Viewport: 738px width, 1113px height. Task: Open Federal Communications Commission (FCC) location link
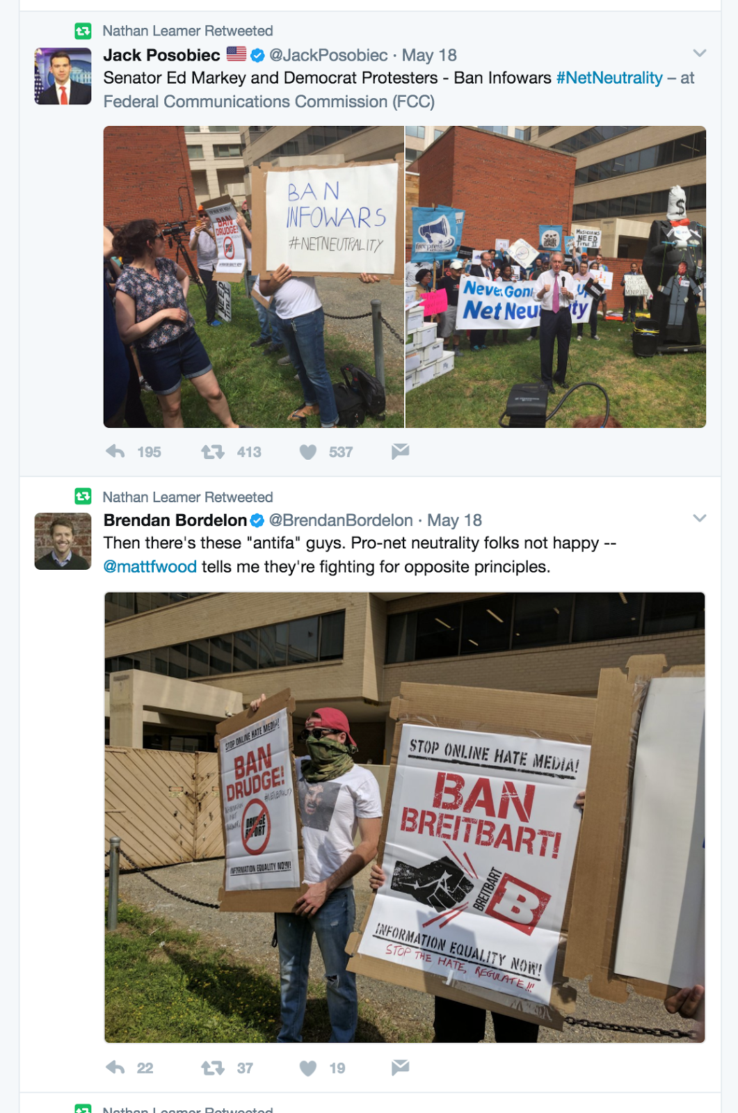[269, 102]
